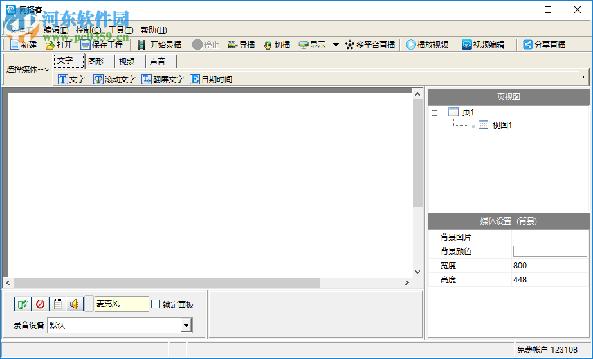This screenshot has width=593, height=359.
Task: Click the speaker volume icon
Action: click(x=75, y=304)
